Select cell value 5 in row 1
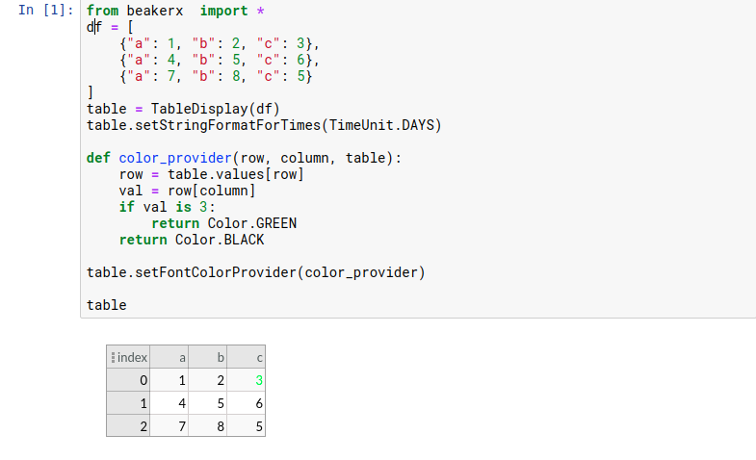The width and height of the screenshot is (756, 460). [208, 403]
